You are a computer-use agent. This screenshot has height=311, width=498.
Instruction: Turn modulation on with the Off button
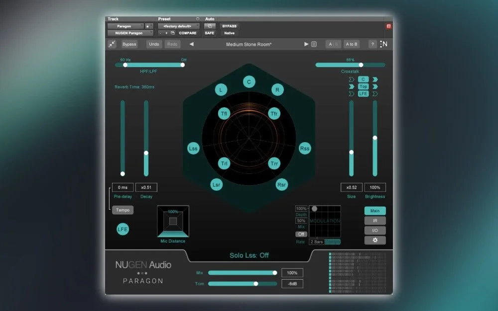[x=301, y=234]
